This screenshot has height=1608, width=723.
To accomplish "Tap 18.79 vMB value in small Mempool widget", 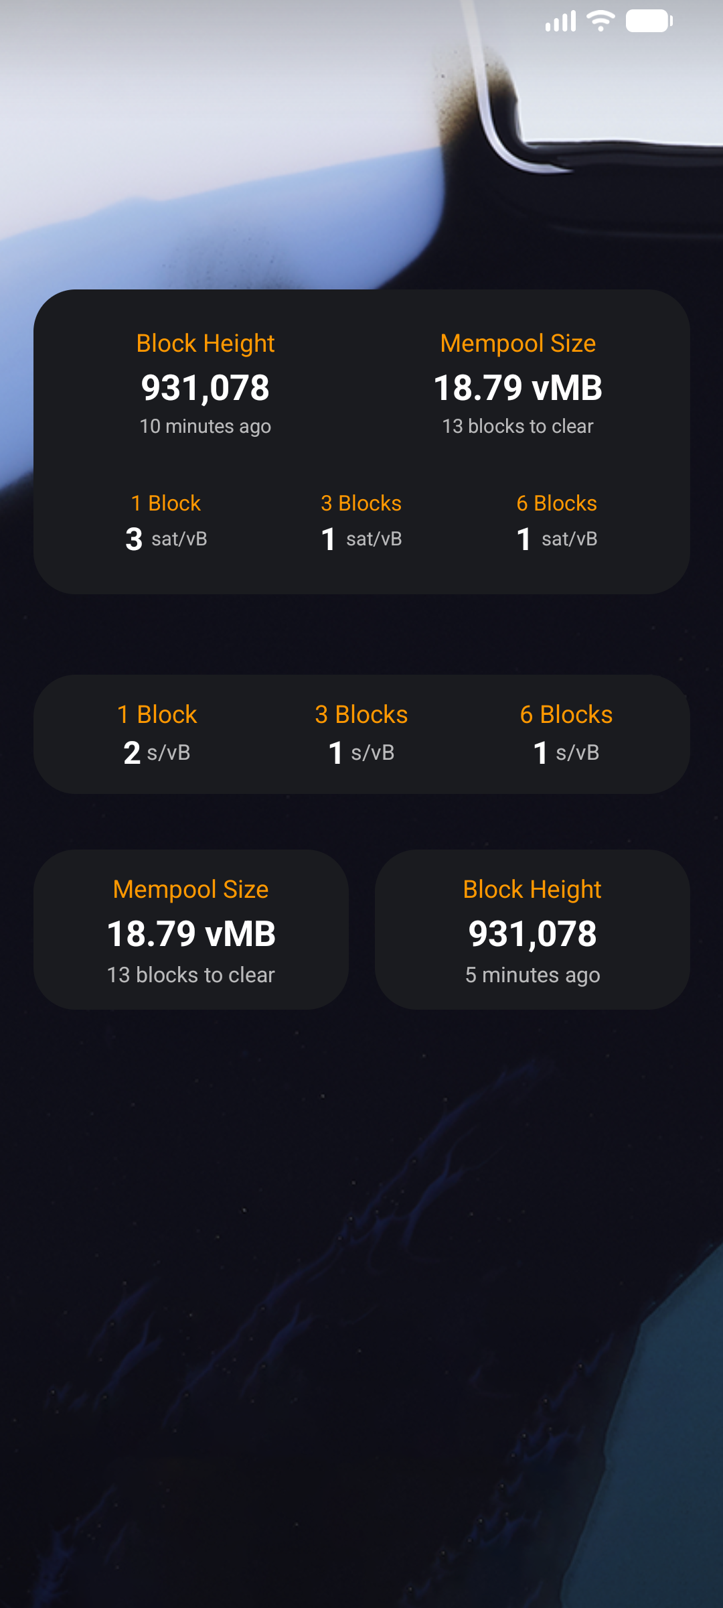I will point(191,934).
